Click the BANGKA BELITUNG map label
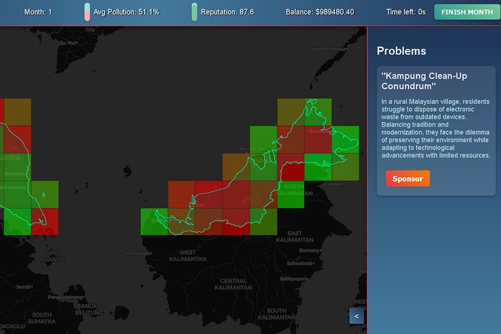The height and width of the screenshot is (334, 501). 89,309
